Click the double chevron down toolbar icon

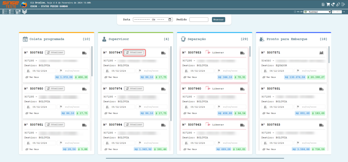click(x=24, y=12)
